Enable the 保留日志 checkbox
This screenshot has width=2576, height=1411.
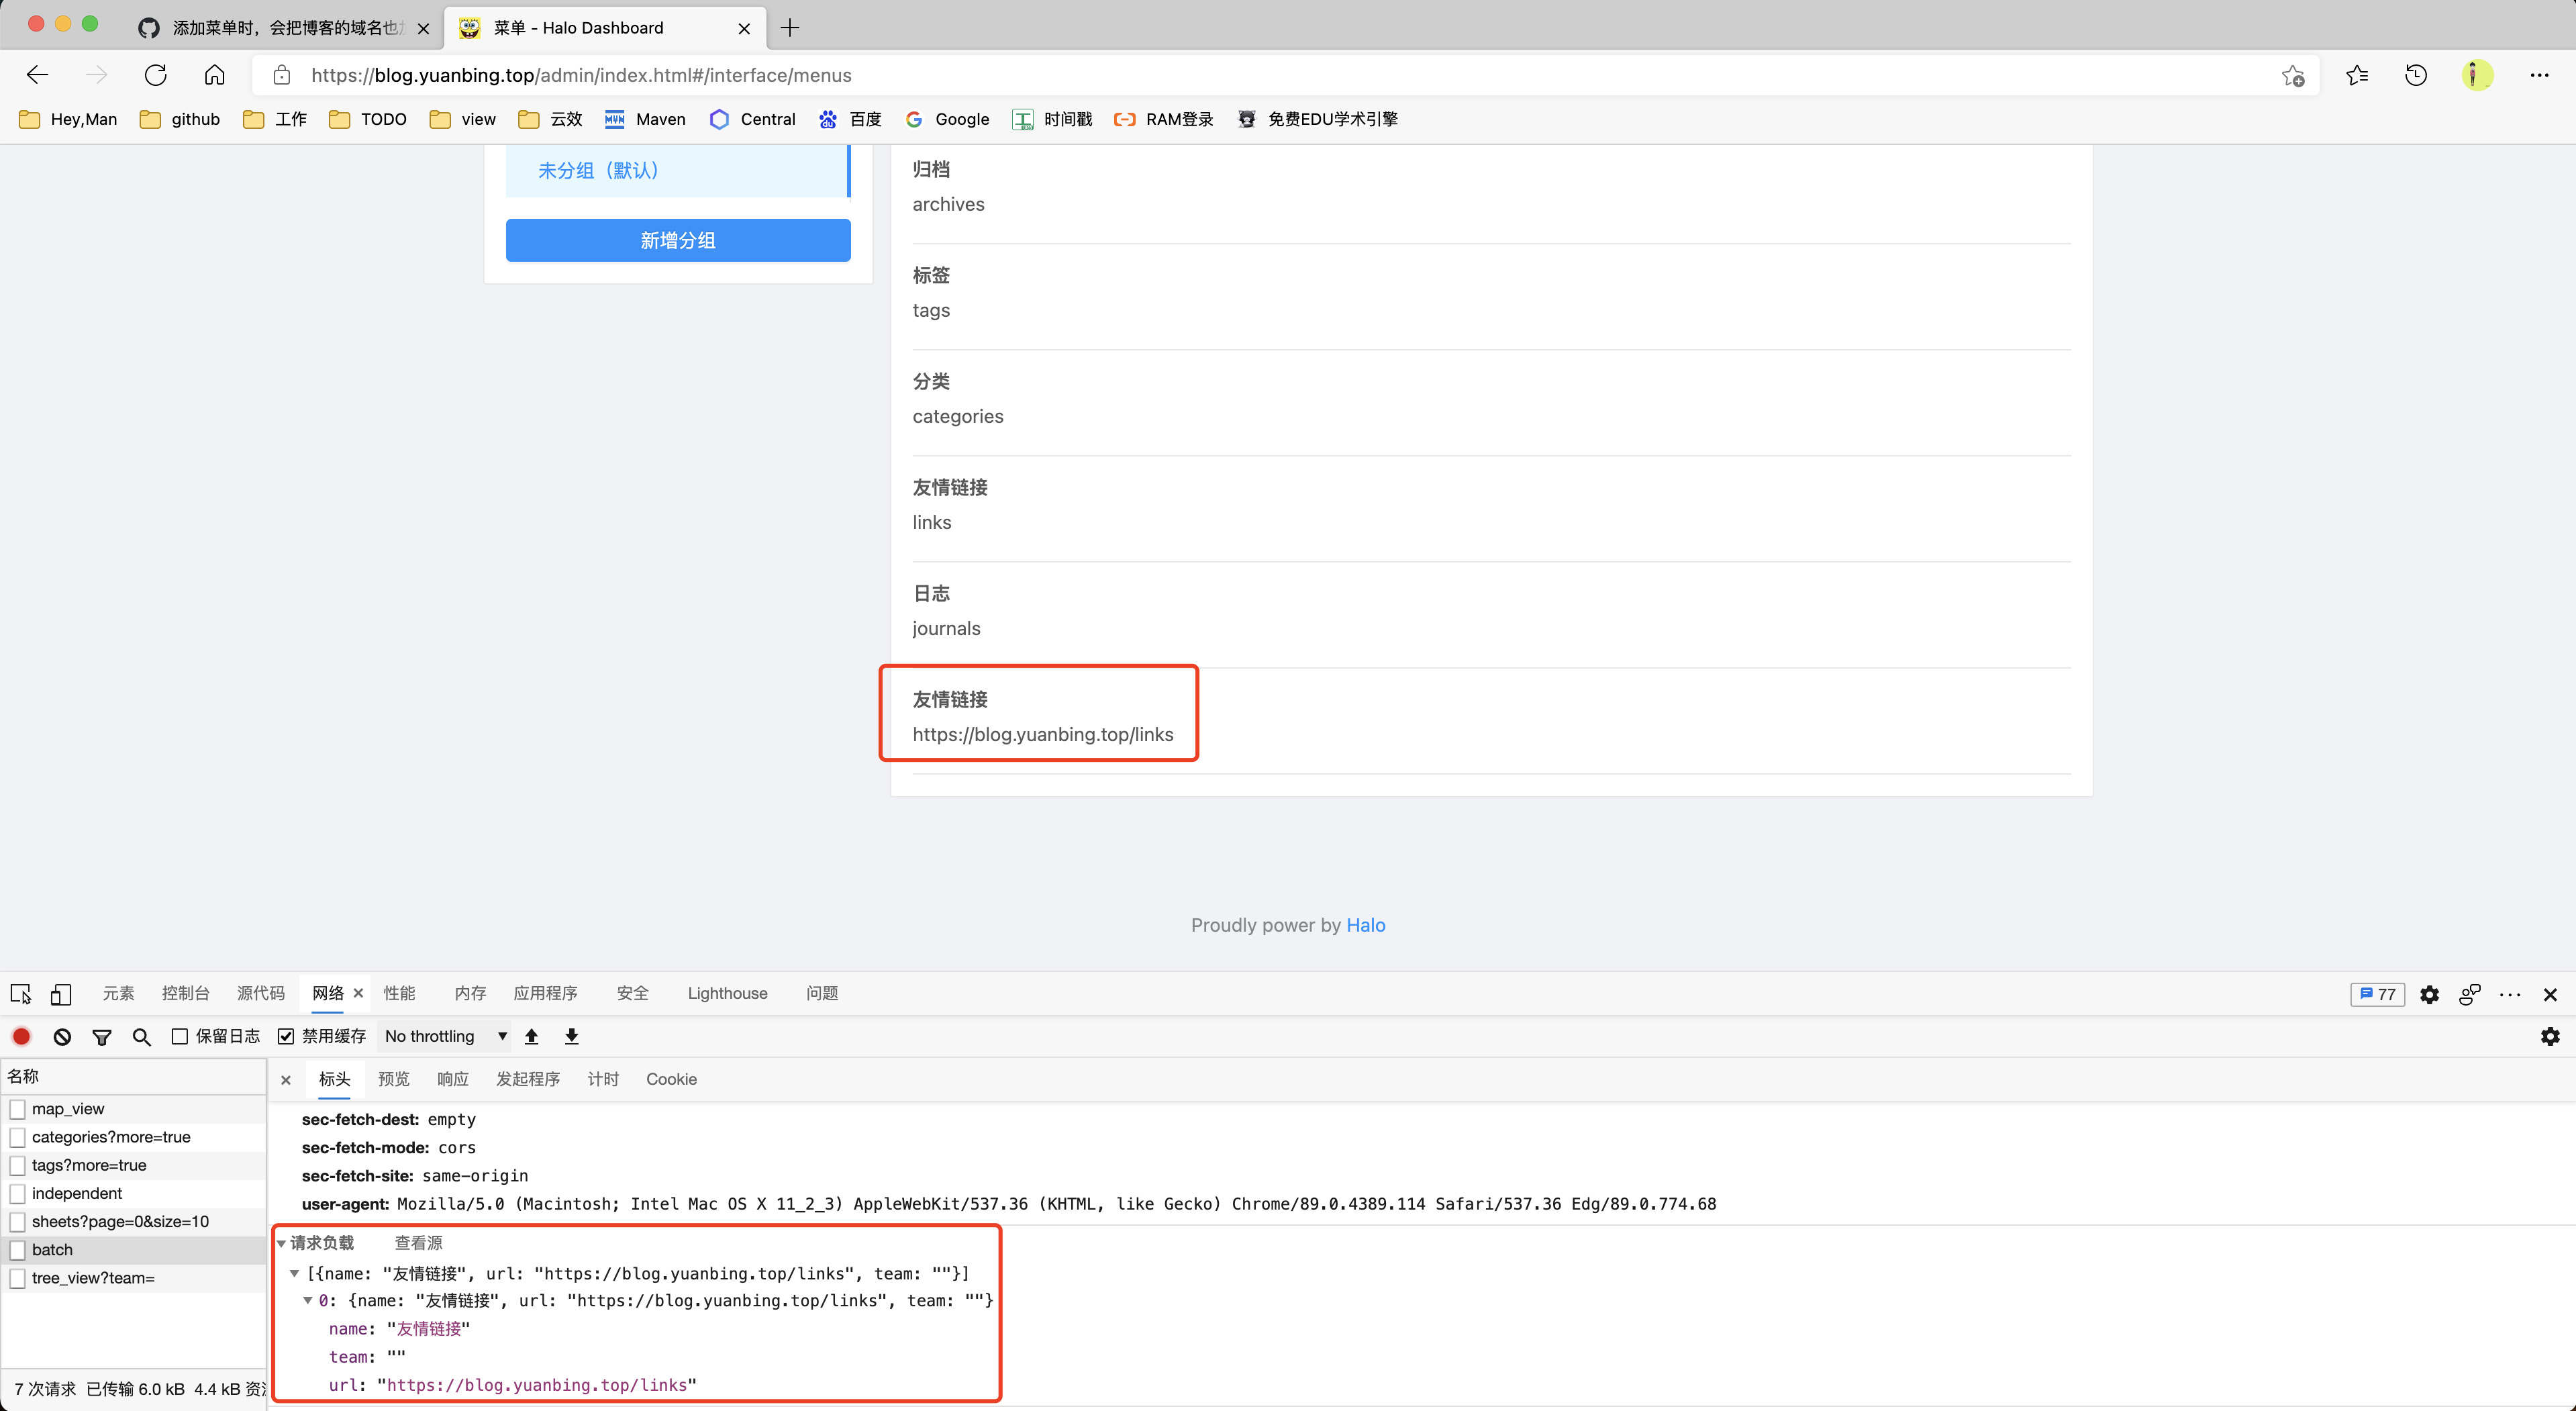coord(179,1036)
